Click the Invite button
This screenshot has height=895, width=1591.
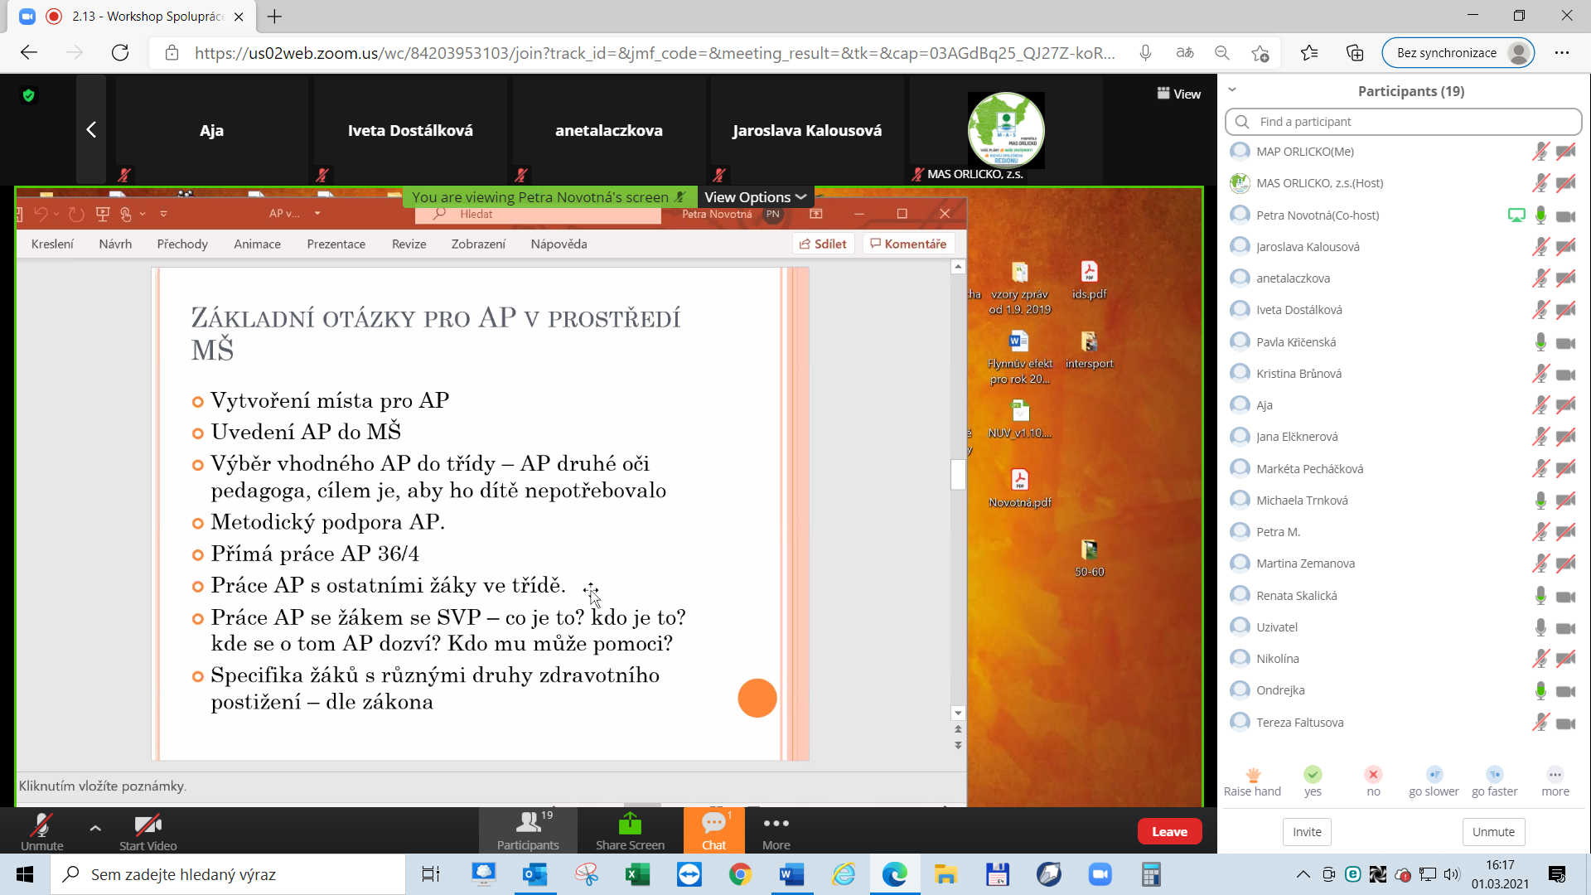[x=1306, y=831]
